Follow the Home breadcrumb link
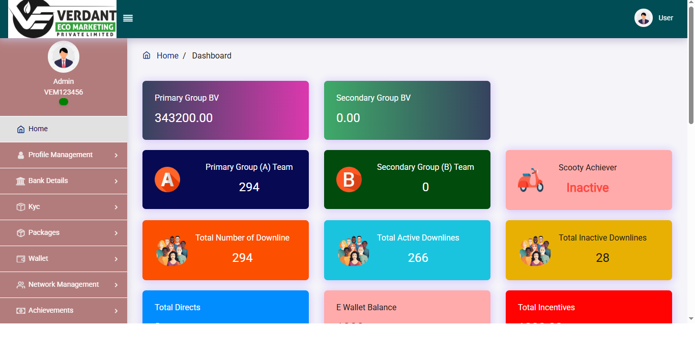 pyautogui.click(x=168, y=55)
